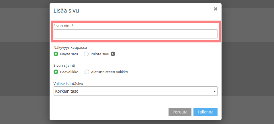Click the Sivun sijainti heading
The image size is (274, 124).
(x=64, y=65)
